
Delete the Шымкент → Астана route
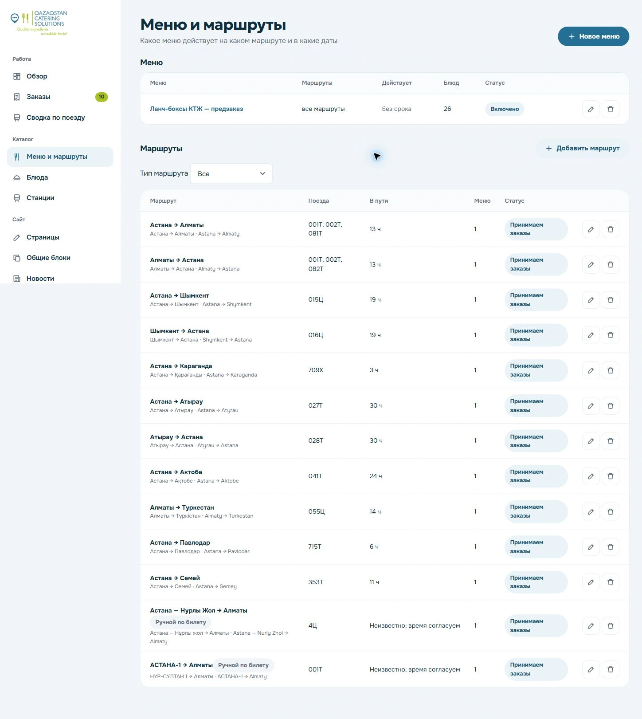click(x=611, y=335)
